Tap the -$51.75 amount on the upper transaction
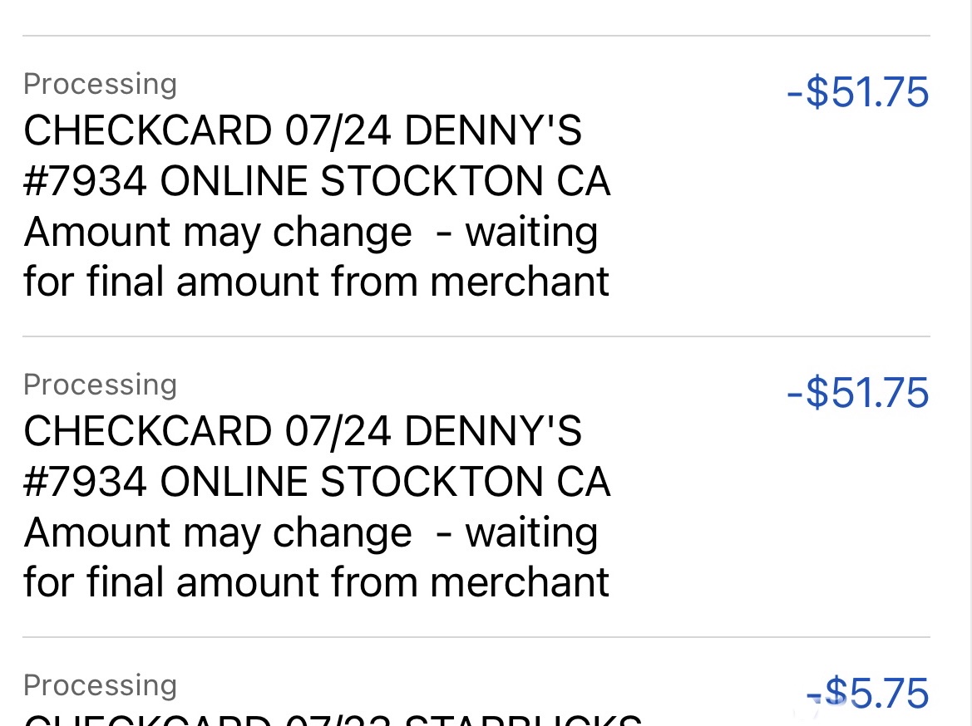Image resolution: width=972 pixels, height=726 pixels. 857,92
